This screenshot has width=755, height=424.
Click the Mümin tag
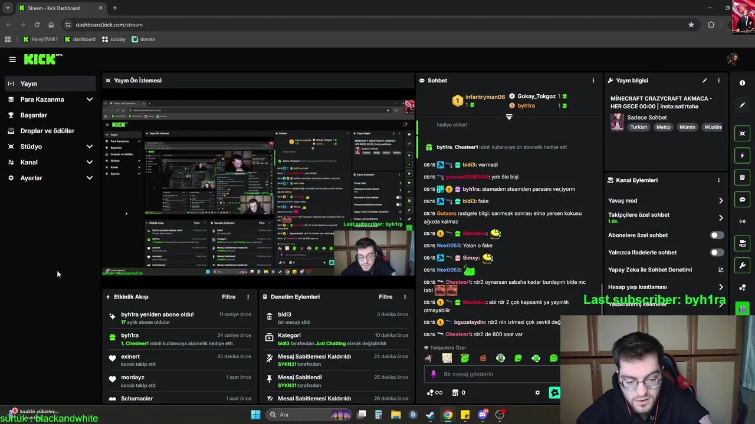(687, 127)
